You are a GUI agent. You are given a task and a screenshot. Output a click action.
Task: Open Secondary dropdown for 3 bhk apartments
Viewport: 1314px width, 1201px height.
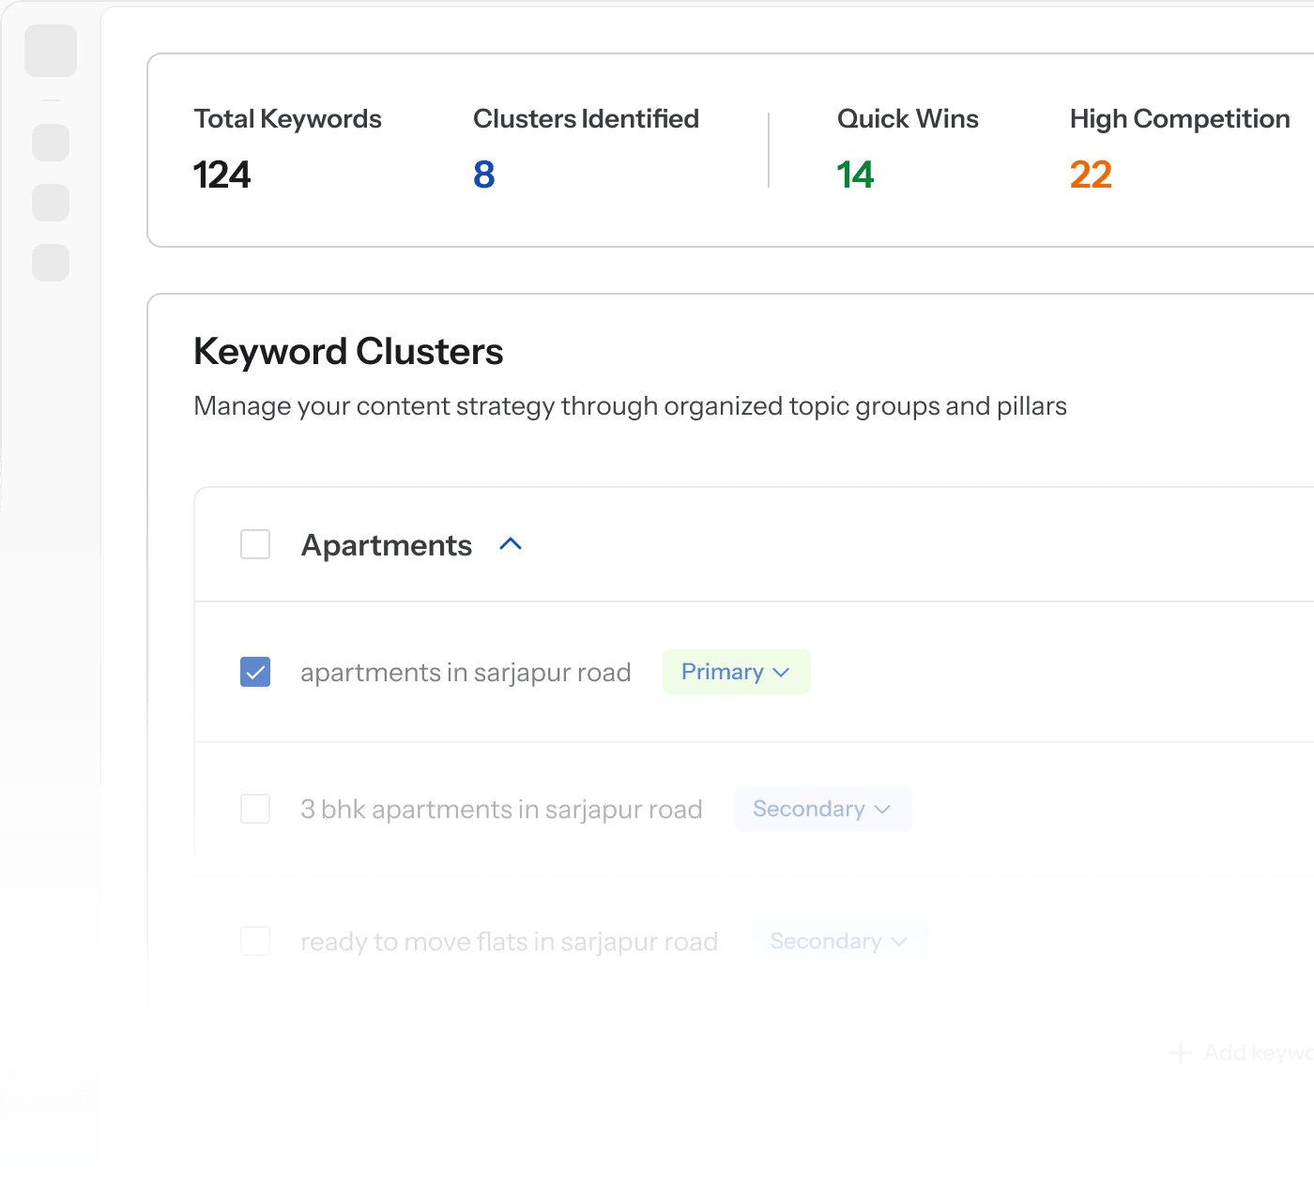(823, 809)
